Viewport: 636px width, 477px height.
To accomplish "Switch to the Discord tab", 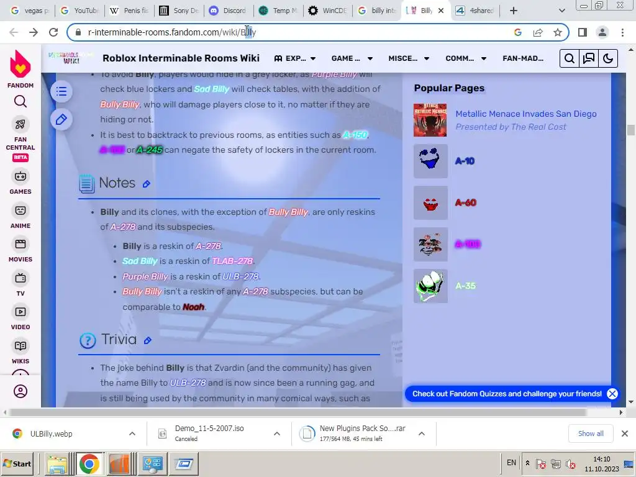I will (228, 11).
